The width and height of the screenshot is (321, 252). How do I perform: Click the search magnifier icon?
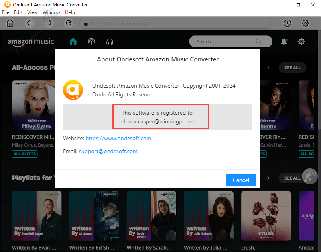pos(258,41)
